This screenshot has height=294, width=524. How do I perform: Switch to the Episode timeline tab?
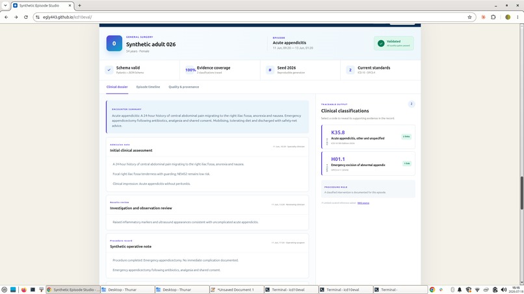point(148,87)
